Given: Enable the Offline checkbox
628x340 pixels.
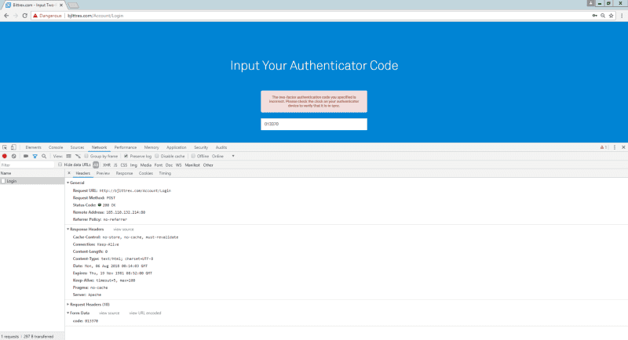Looking at the screenshot, I should click(x=193, y=156).
